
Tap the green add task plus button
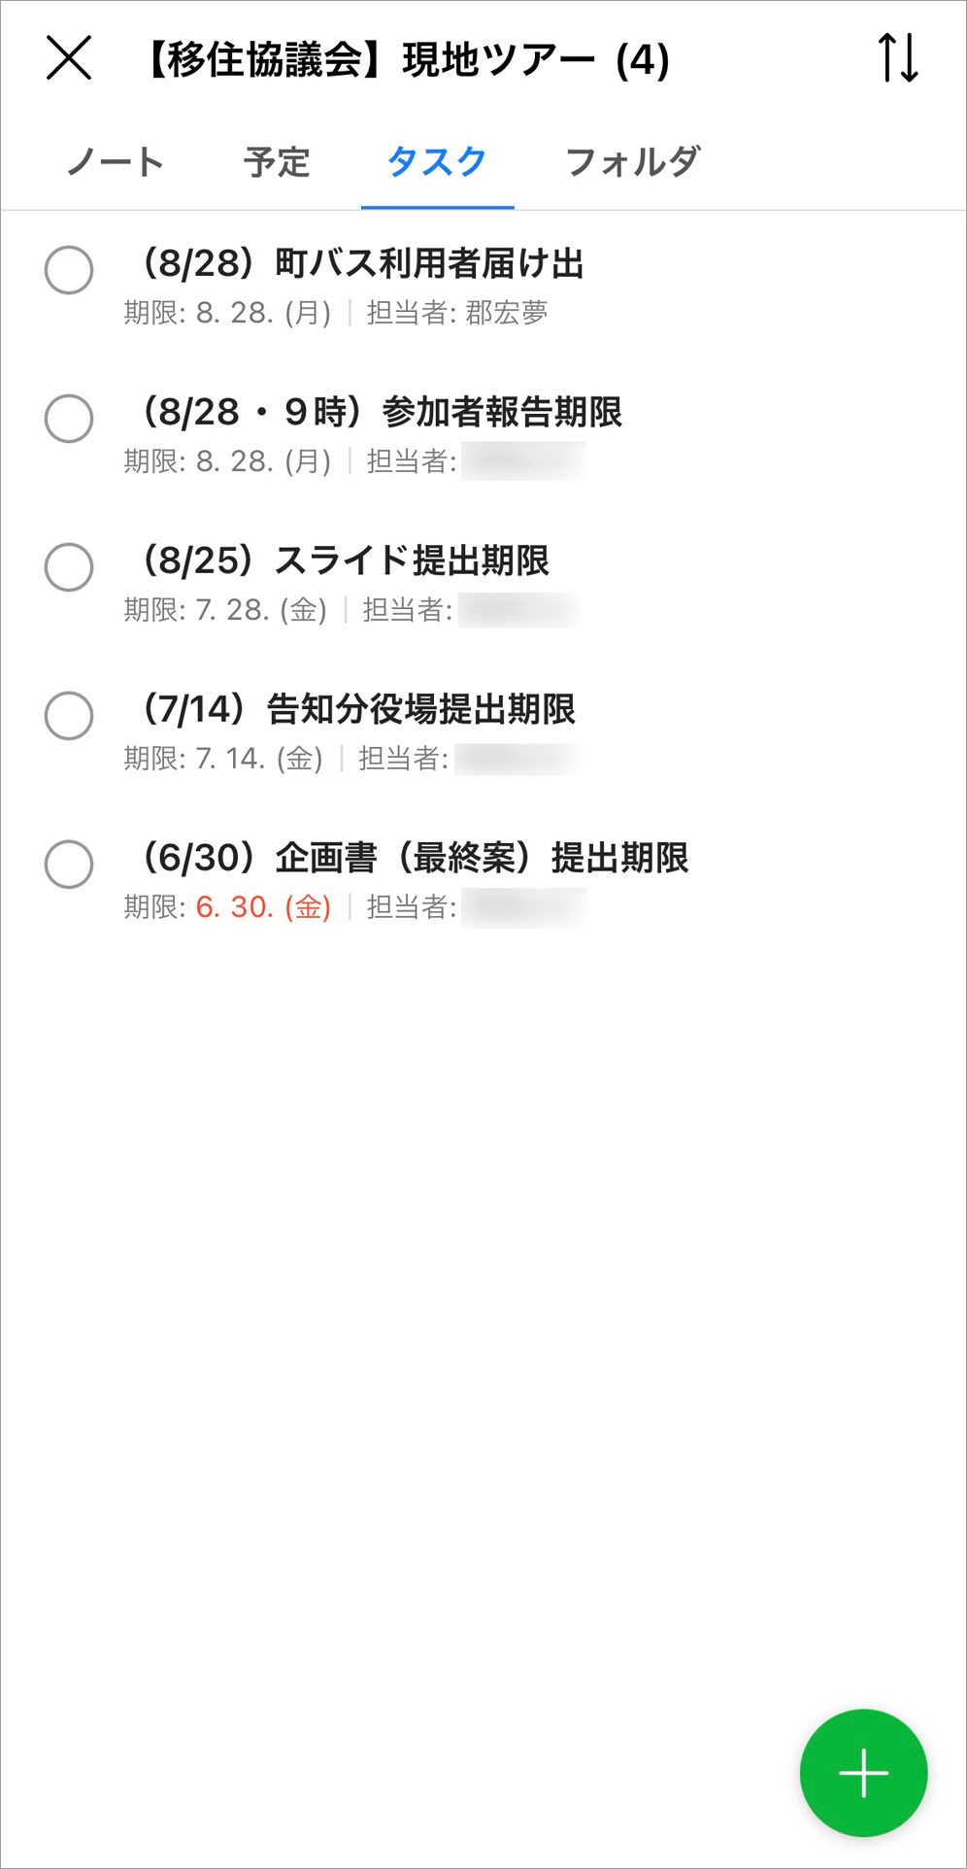click(863, 1773)
